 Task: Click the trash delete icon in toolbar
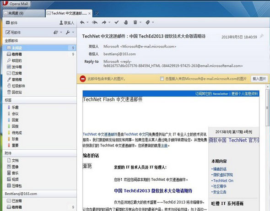pos(135,22)
